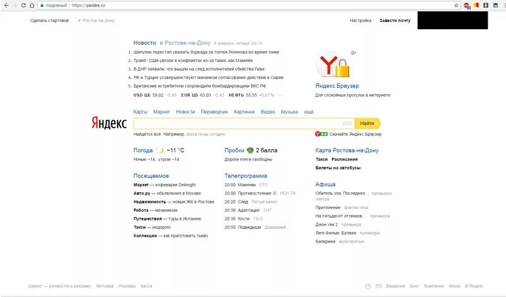
Task: Click the Яндекс logo
Action: pyautogui.click(x=109, y=123)
